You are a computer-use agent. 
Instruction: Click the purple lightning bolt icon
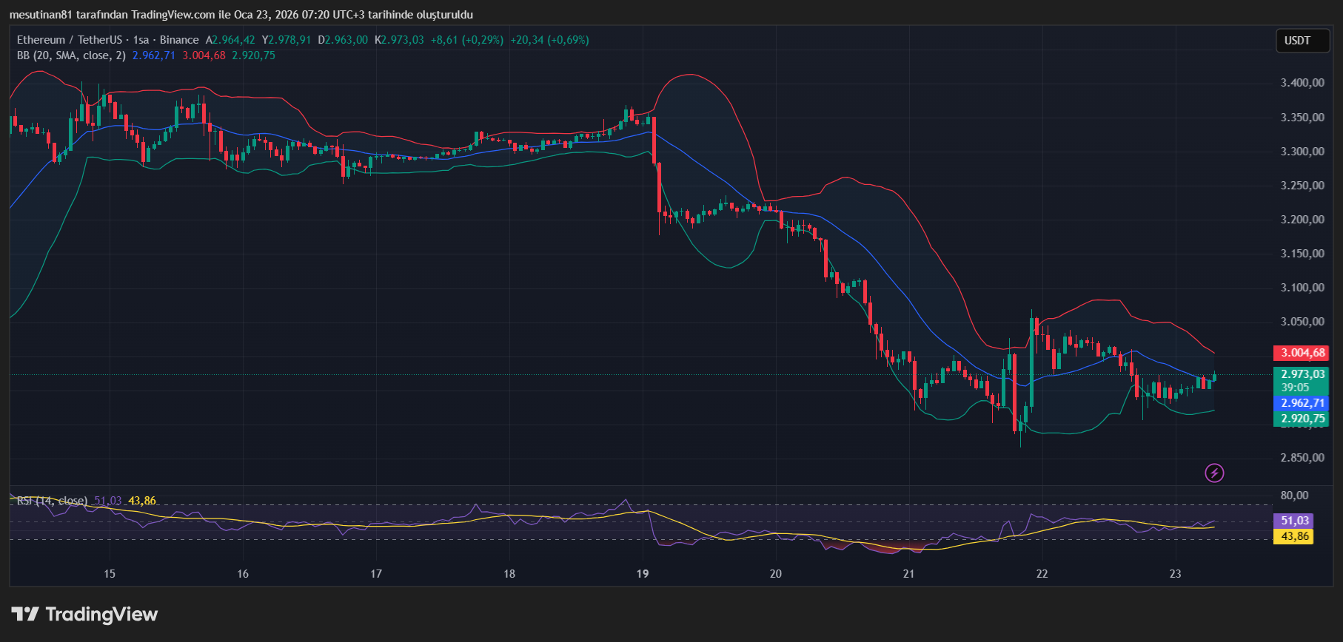[1214, 473]
